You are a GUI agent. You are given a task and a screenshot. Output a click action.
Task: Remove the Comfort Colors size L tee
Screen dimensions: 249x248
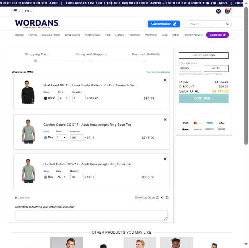click(165, 120)
